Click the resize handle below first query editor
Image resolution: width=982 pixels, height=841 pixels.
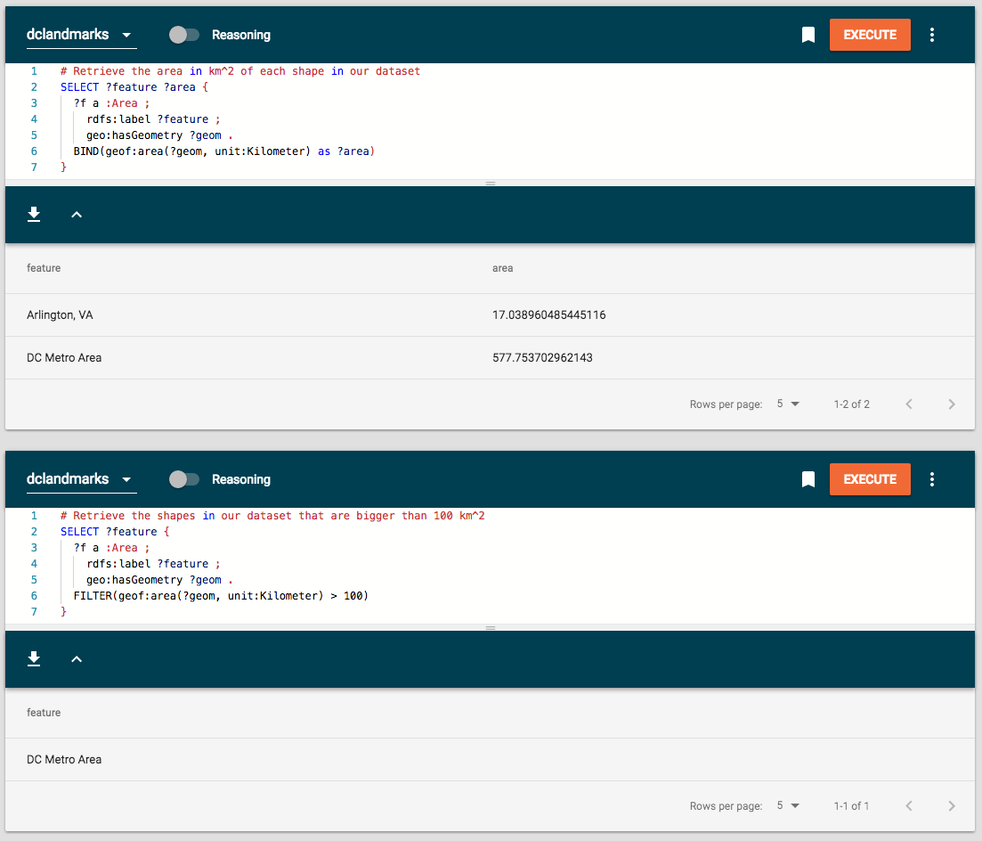click(x=491, y=184)
